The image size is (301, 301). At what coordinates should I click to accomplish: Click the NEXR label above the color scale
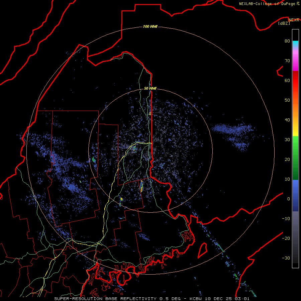pos(294,20)
